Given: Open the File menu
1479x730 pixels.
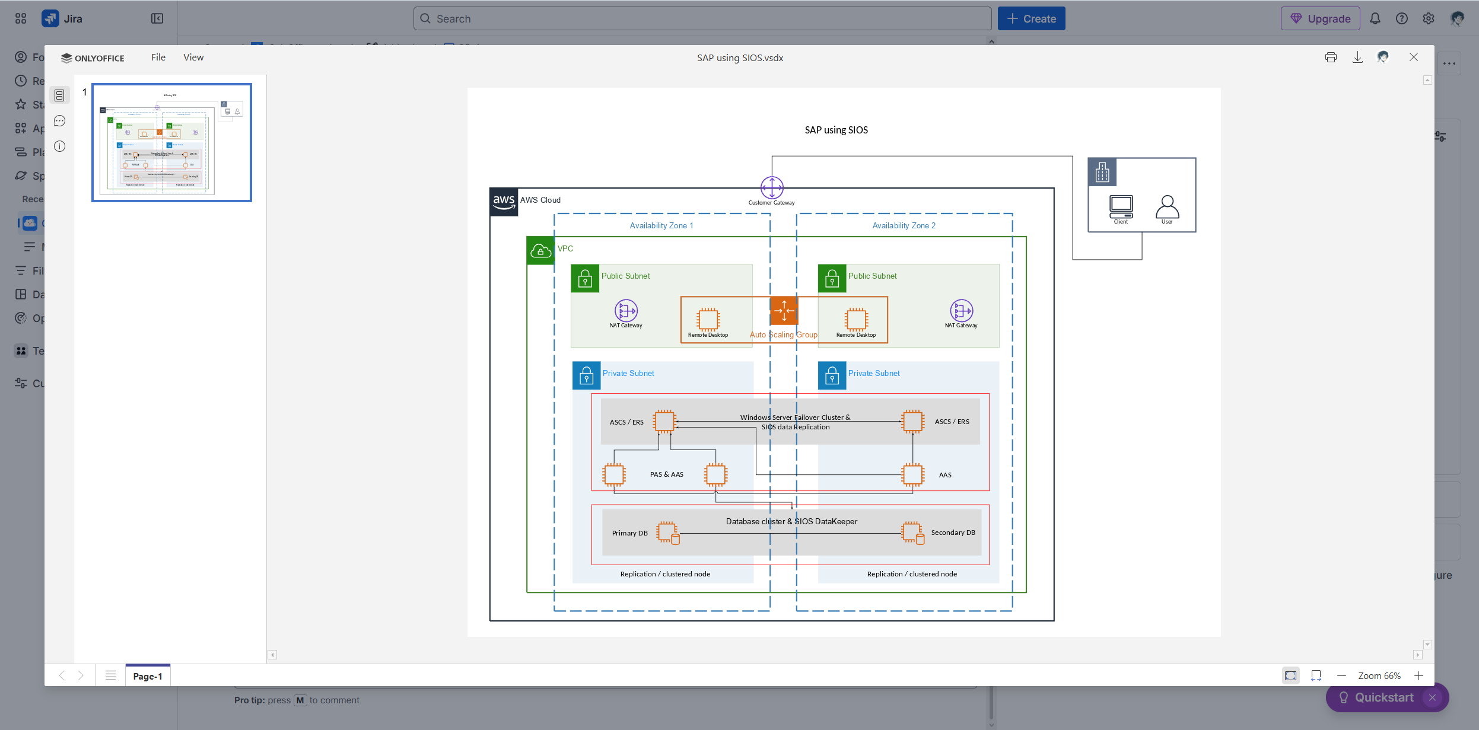Looking at the screenshot, I should (157, 57).
